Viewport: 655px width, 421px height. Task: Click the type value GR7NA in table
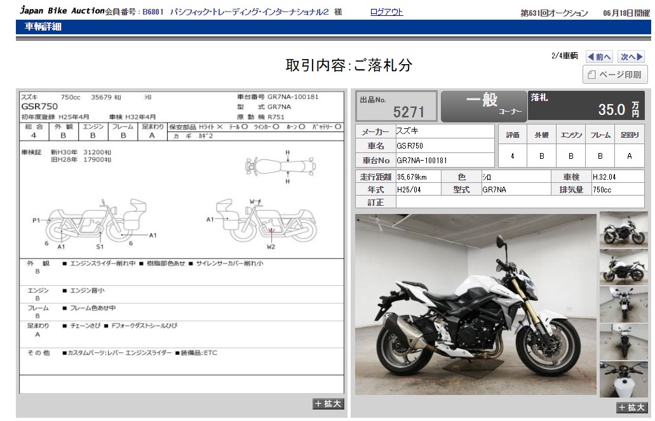point(494,190)
